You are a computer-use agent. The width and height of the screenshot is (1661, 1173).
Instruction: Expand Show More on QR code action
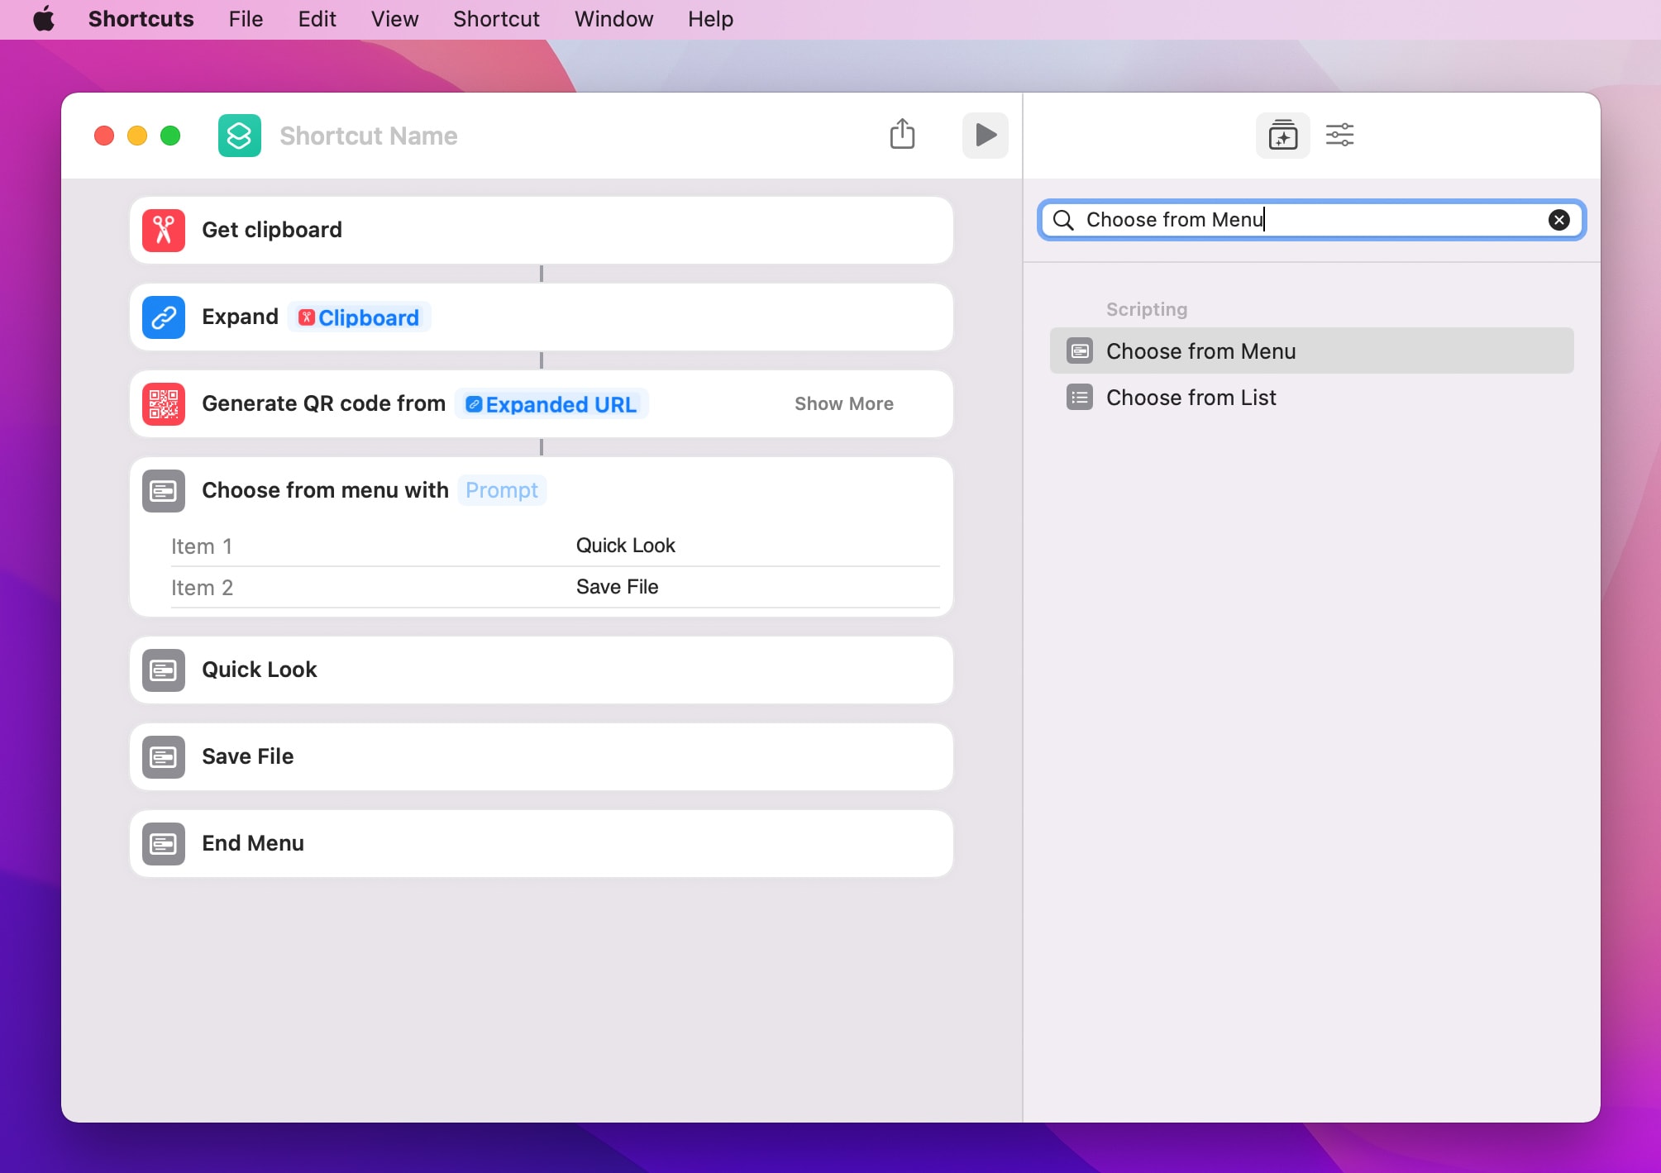[x=843, y=404]
